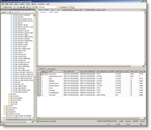Select the dbo.SYSTEM_LOG table
This screenshot has width=151, height=130.
(x=20, y=60)
